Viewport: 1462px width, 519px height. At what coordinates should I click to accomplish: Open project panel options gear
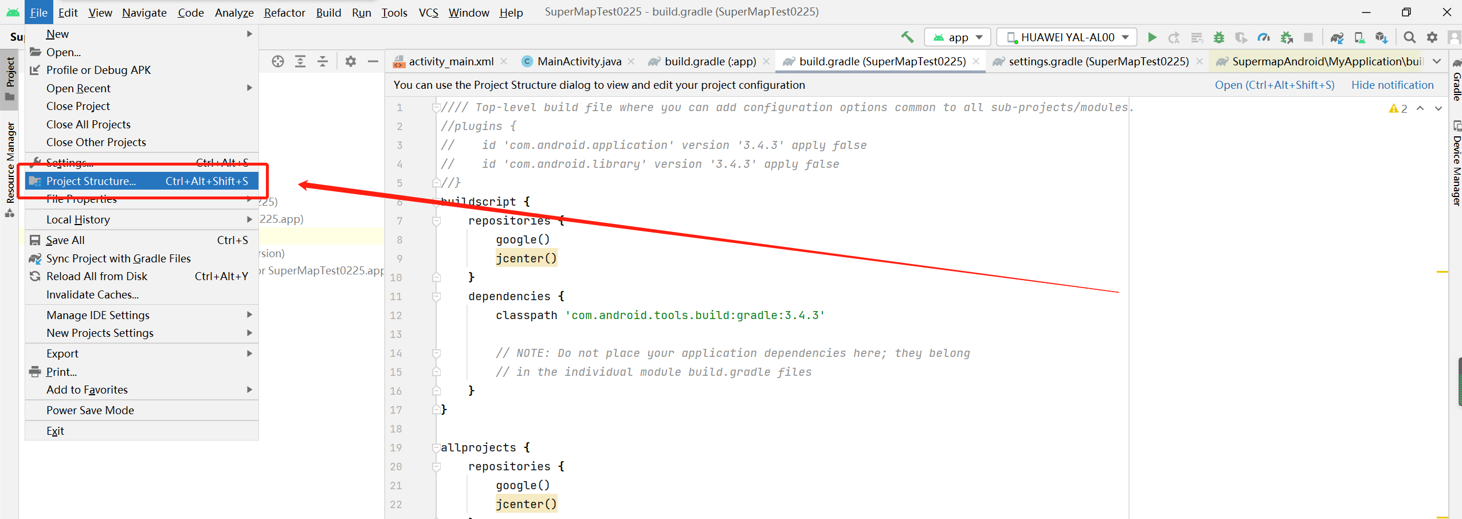[351, 61]
